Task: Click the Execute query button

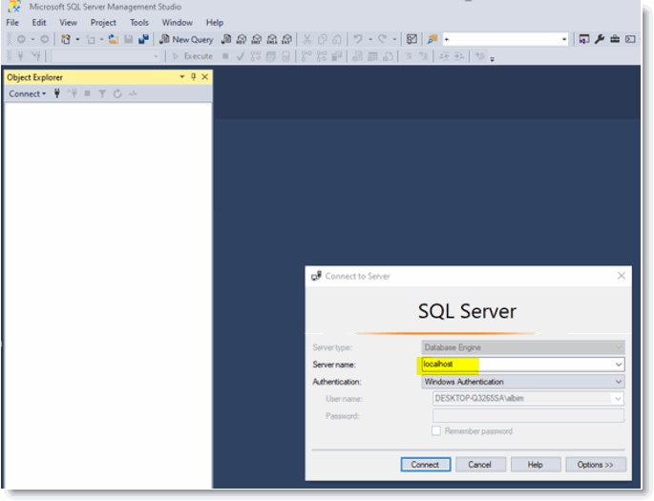Action: click(x=193, y=56)
